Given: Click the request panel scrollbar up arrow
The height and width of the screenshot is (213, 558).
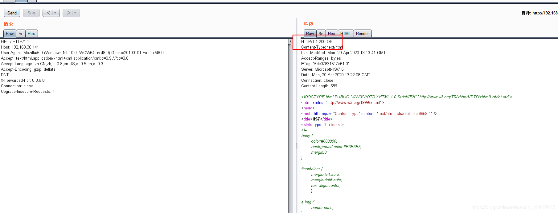Looking at the screenshot, I should pos(290,41).
